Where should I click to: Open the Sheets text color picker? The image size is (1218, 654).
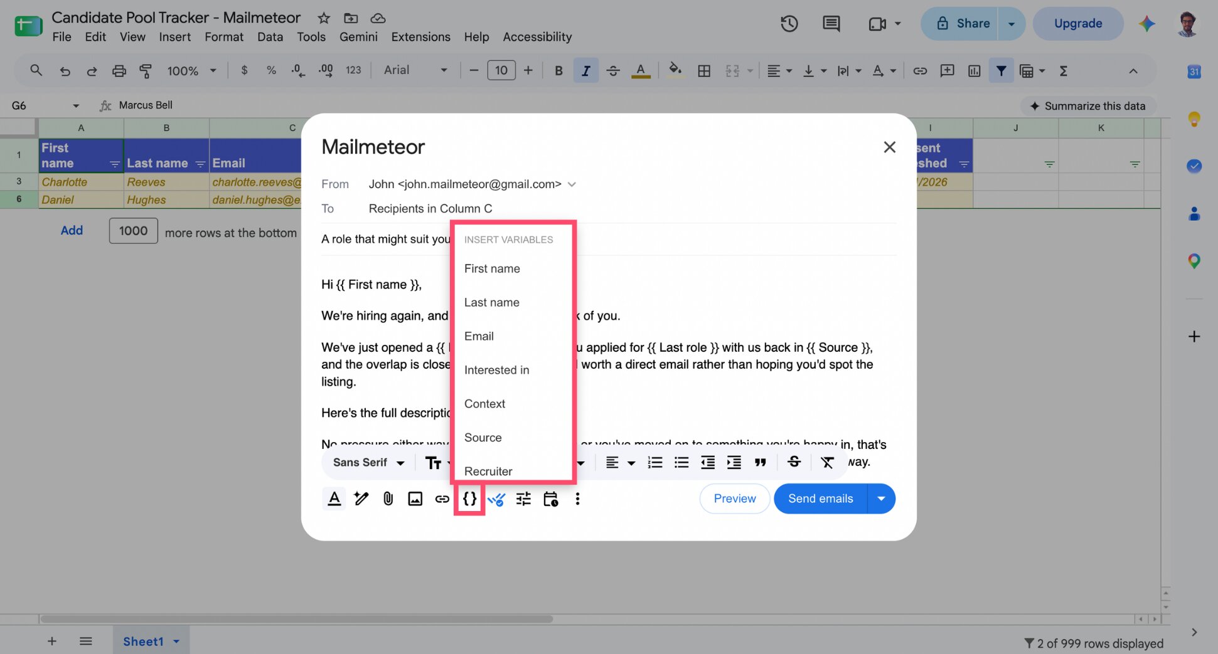click(641, 71)
